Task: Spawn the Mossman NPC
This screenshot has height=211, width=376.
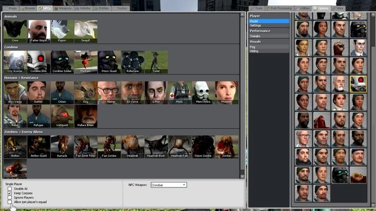Action: 227,93
